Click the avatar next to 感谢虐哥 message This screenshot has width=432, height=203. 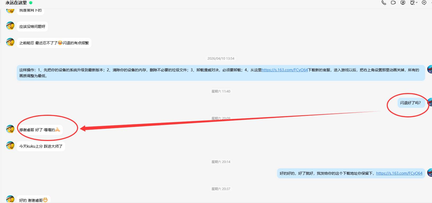(x=10, y=129)
